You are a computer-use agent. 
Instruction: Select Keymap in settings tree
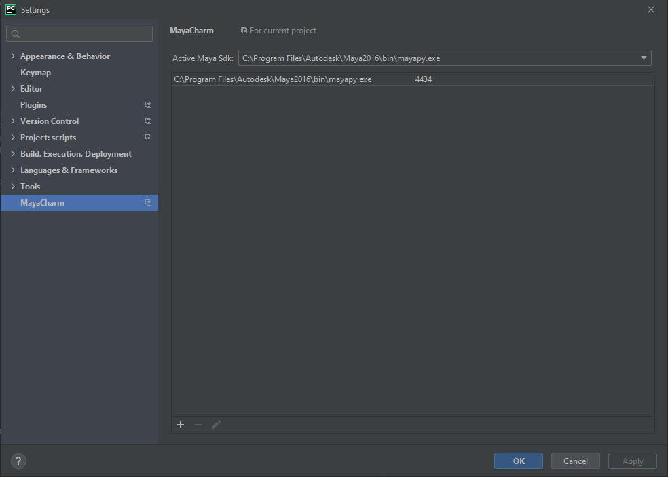click(36, 73)
